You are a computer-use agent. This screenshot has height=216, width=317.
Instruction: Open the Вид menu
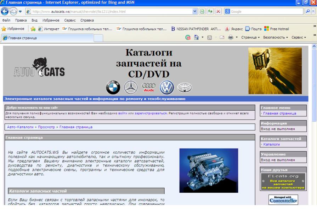point(34,20)
